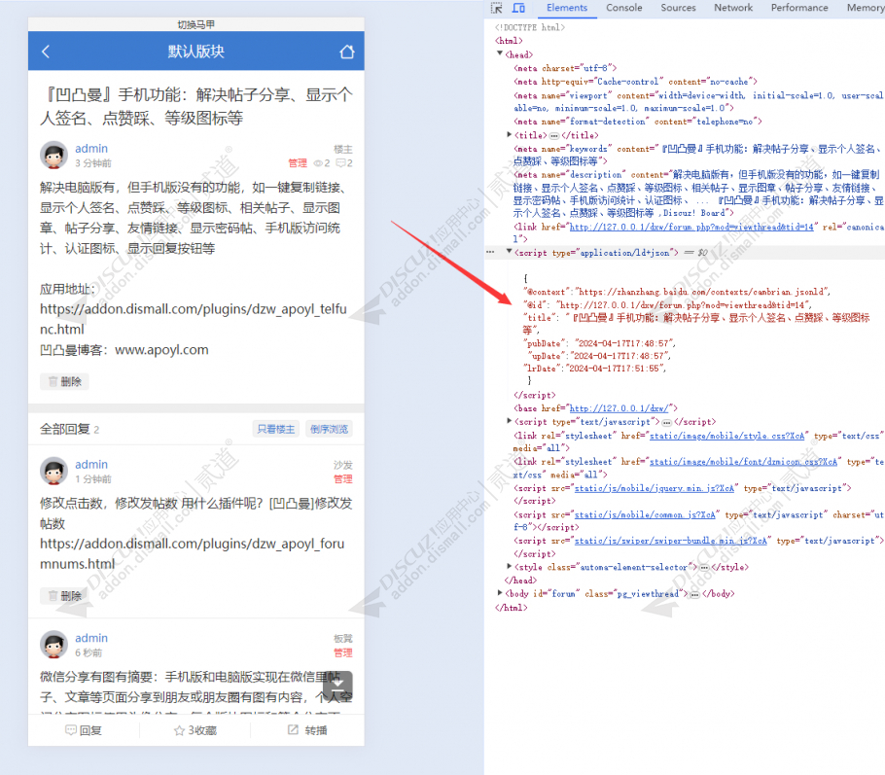Viewport: 885px width, 775px height.
Task: Click the comment count icon next to 管理
Action: pos(338,162)
